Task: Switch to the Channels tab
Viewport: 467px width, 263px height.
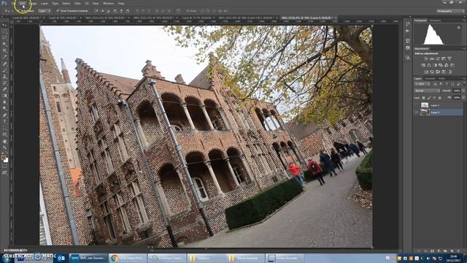Action: tap(430, 79)
